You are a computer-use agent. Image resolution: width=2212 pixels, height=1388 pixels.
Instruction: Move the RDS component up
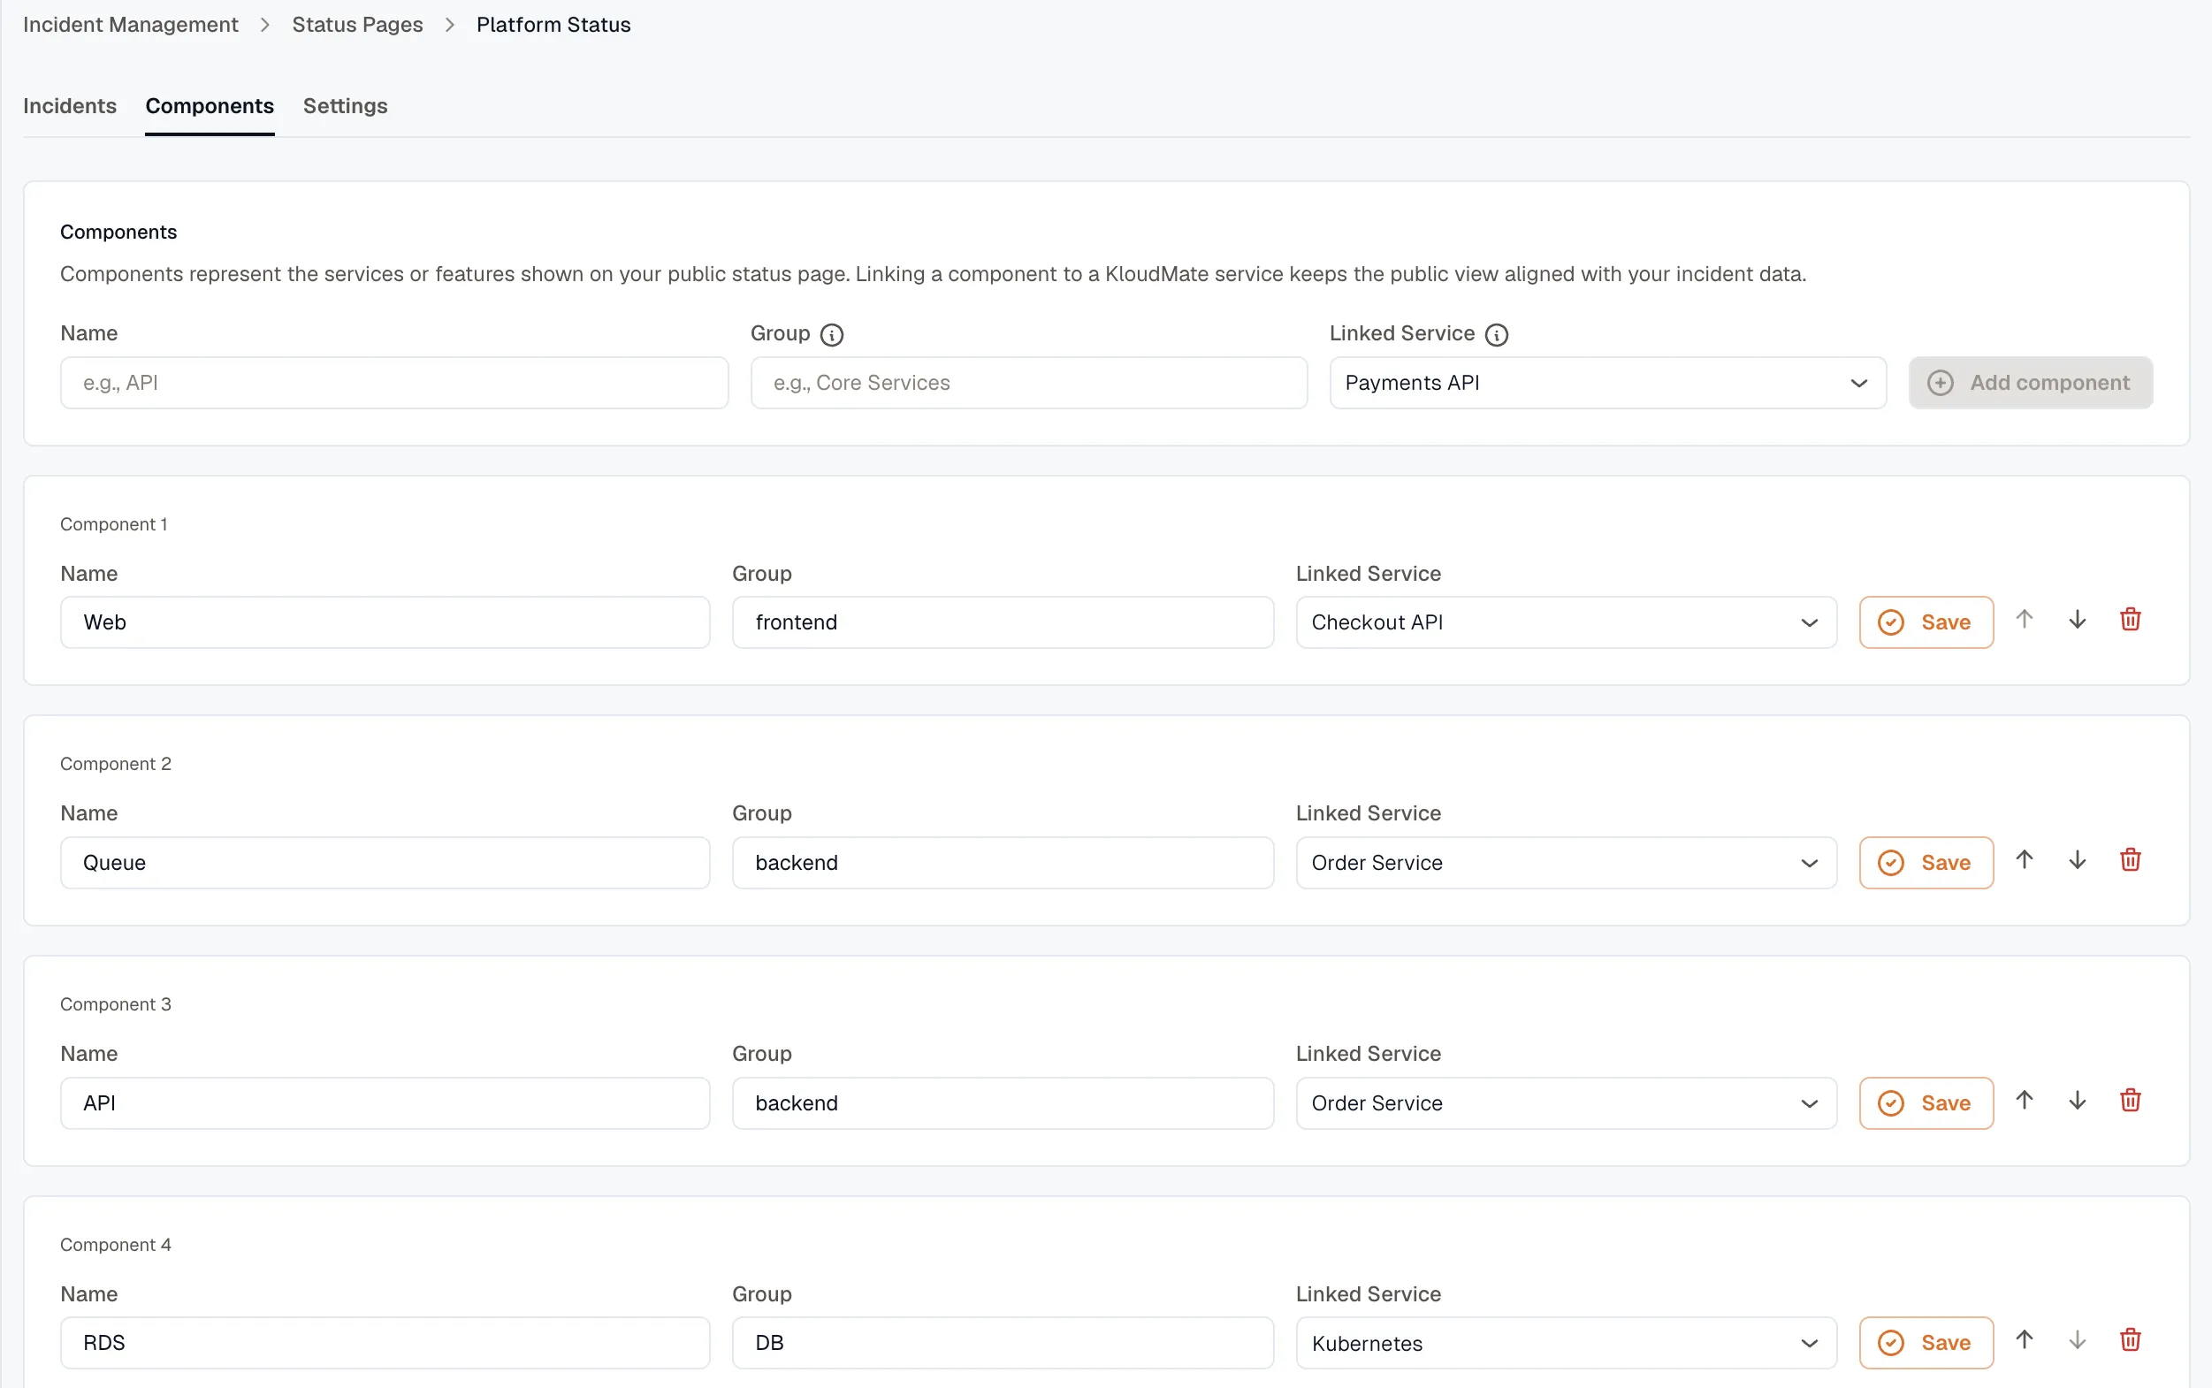pos(2024,1340)
